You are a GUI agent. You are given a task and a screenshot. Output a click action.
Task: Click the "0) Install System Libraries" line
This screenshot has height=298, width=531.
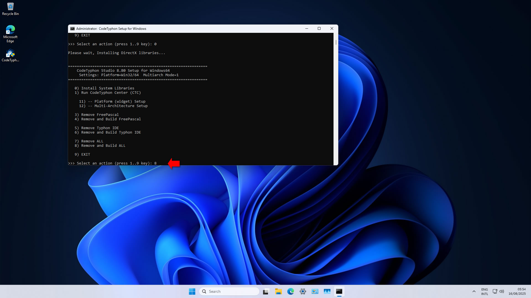pos(104,88)
